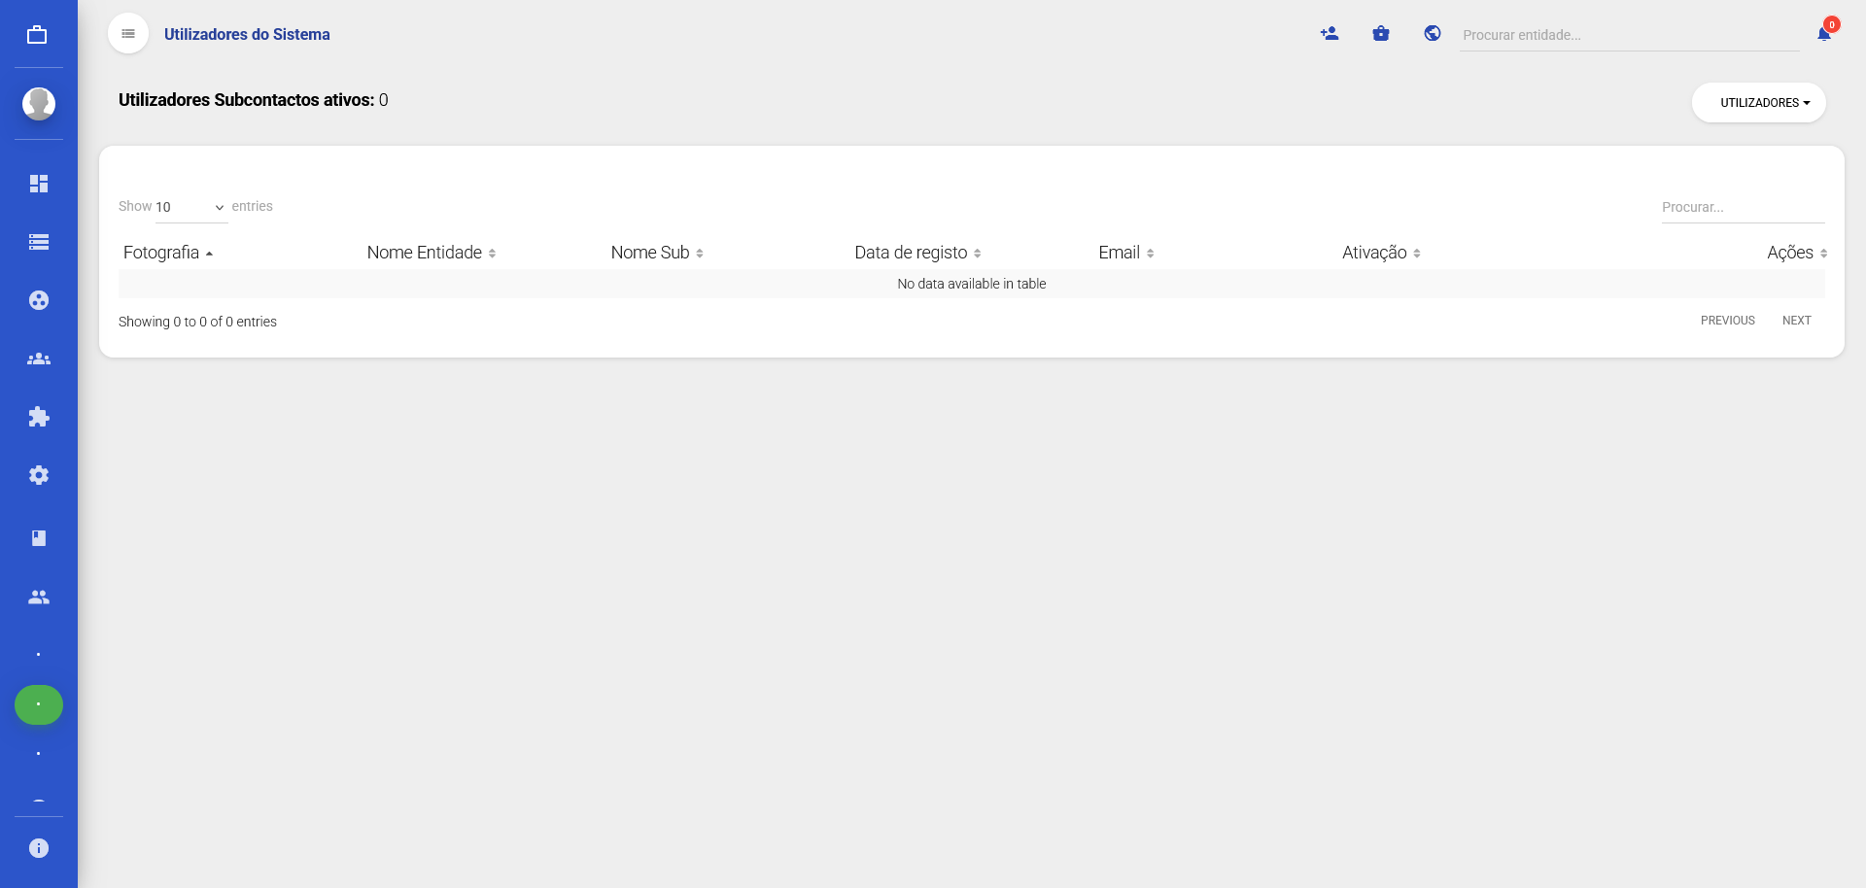This screenshot has height=888, width=1866.
Task: Click the globe icon in header
Action: coord(1433,34)
